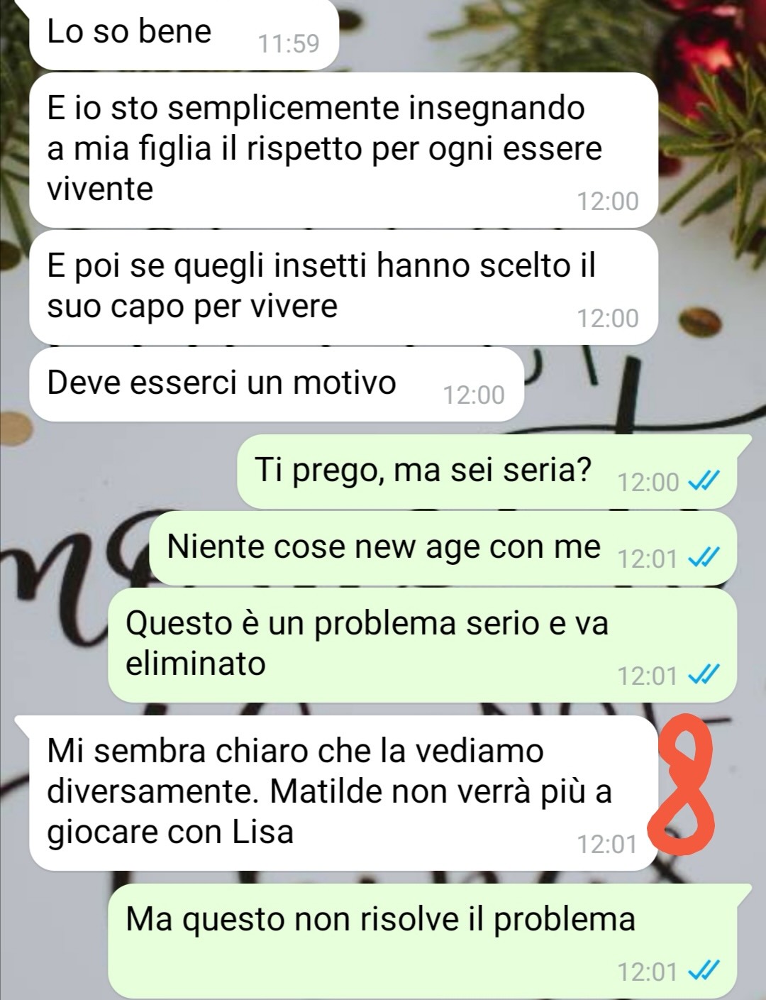Tap the 'Lo so bene' message bubble

click(x=183, y=34)
